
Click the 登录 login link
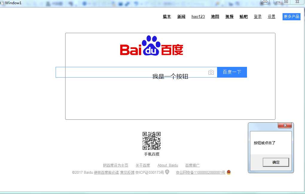coord(258,16)
